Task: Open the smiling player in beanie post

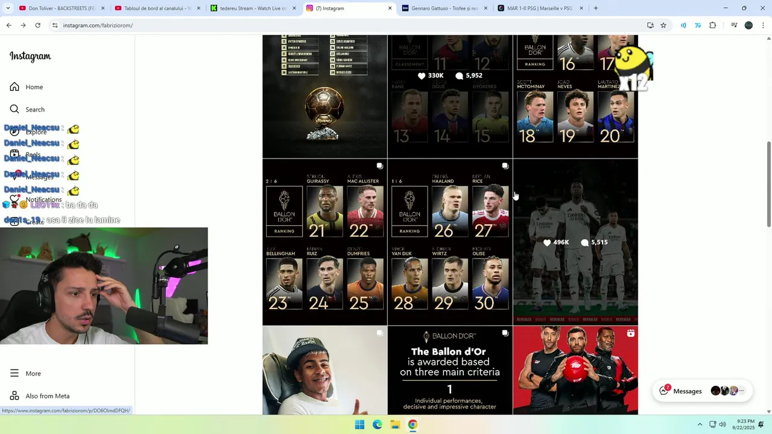Action: click(324, 370)
